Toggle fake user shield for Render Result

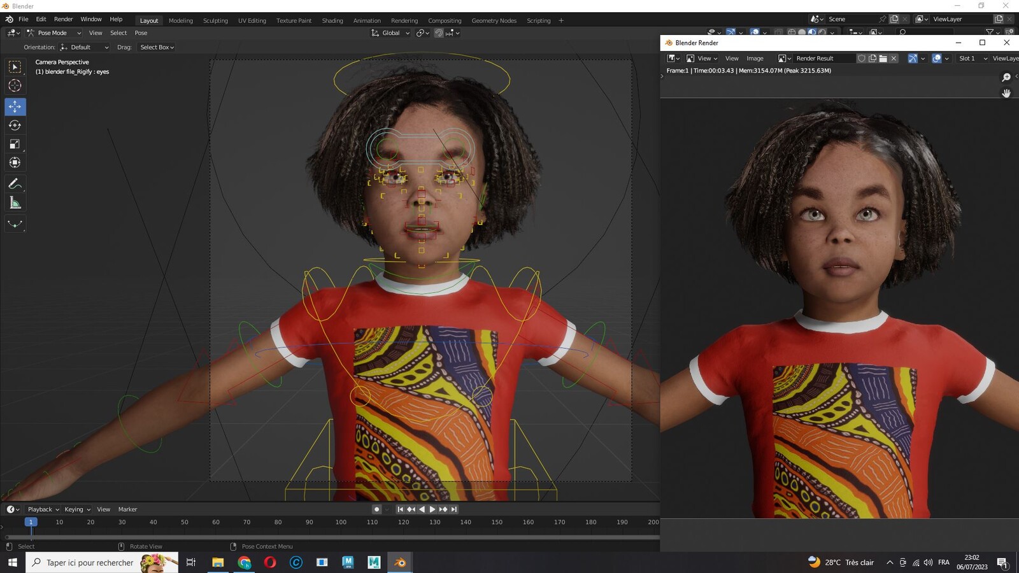coord(862,58)
